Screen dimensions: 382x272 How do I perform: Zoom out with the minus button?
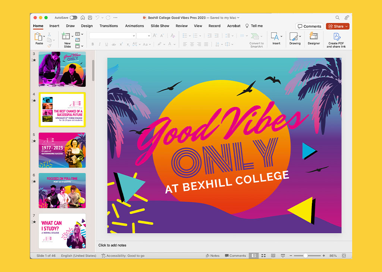click(x=291, y=256)
